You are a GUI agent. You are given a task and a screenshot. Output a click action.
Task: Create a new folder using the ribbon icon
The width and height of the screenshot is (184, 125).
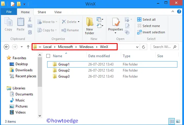(89, 25)
